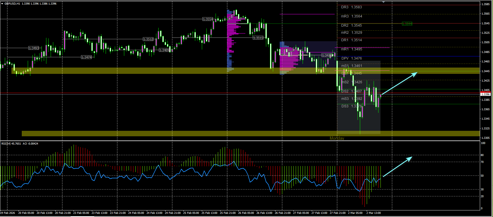Viewport: 493px width, 217px height.
Task: Click the GBPUSD,H1 symbol title text
Action: (12, 4)
